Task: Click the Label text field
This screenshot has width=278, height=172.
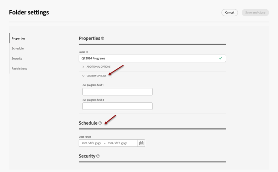Action: click(x=148, y=58)
